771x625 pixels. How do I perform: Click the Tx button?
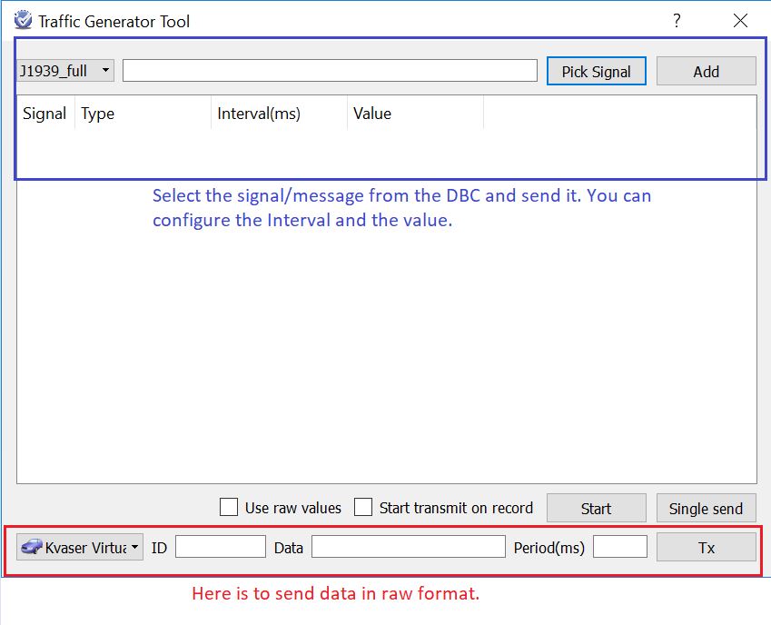click(707, 547)
